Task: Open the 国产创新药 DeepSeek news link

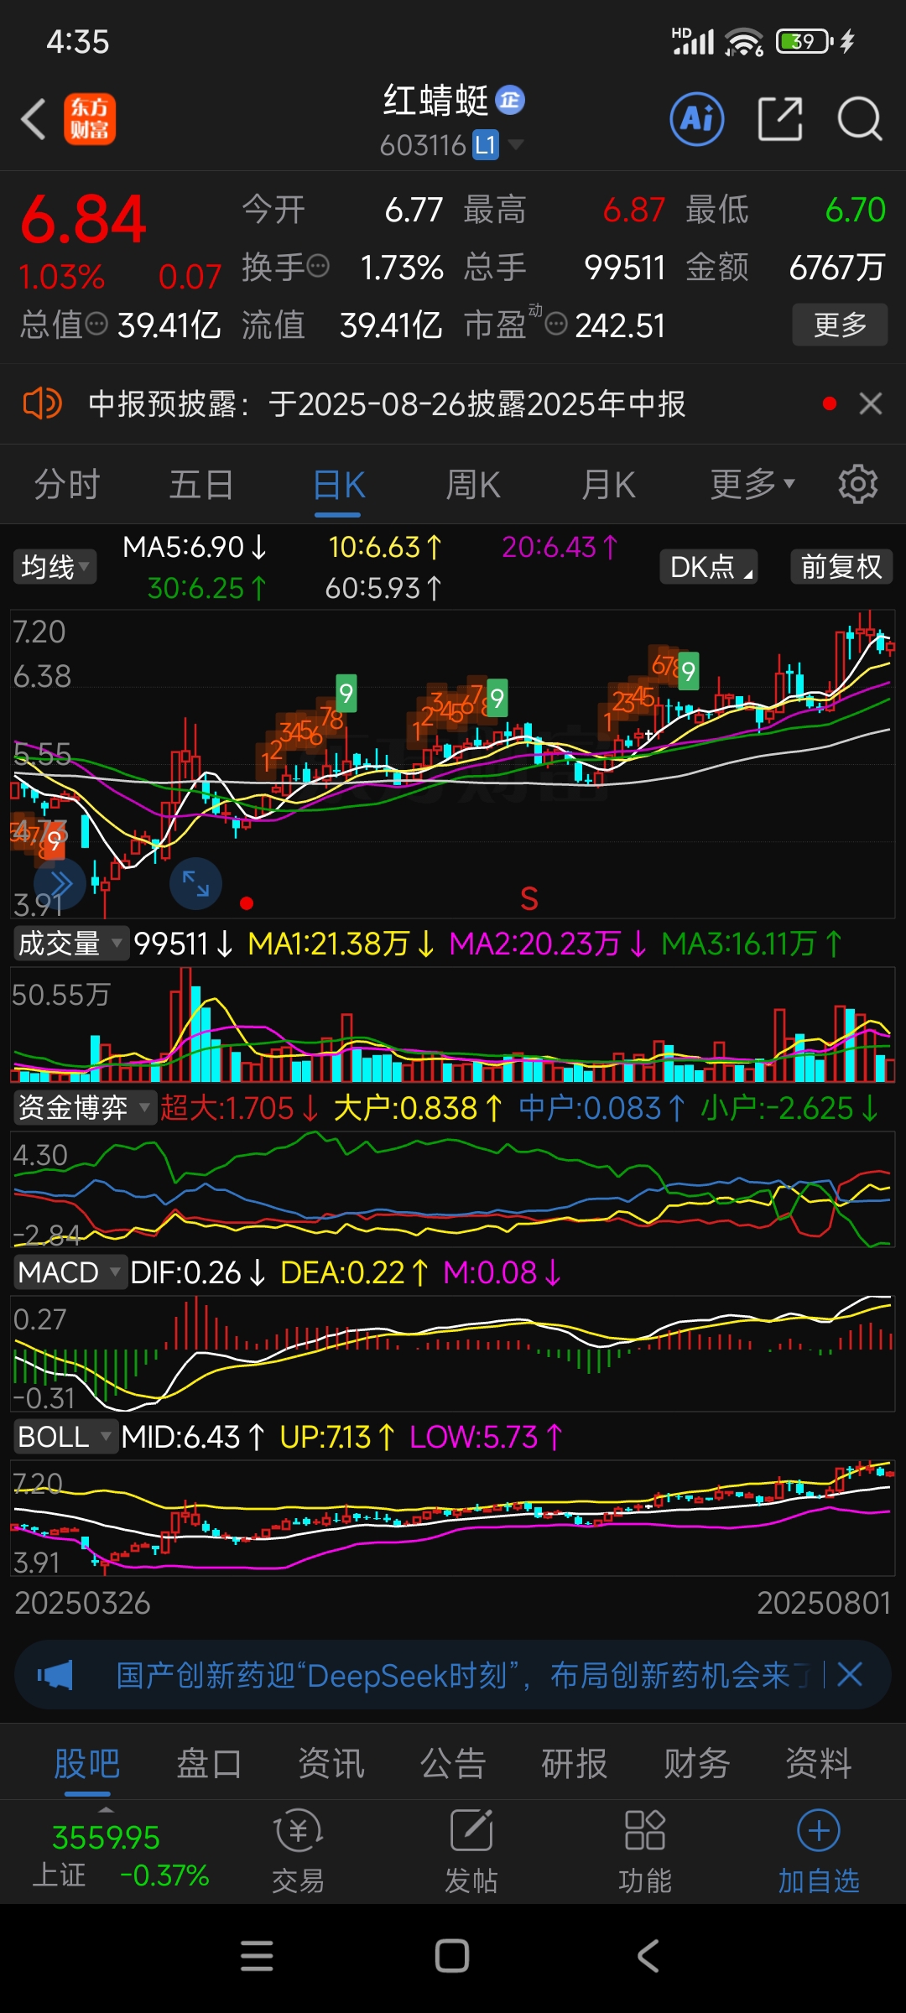Action: (464, 1675)
